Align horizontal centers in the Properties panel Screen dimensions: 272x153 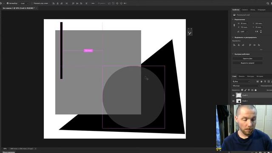(x=239, y=45)
